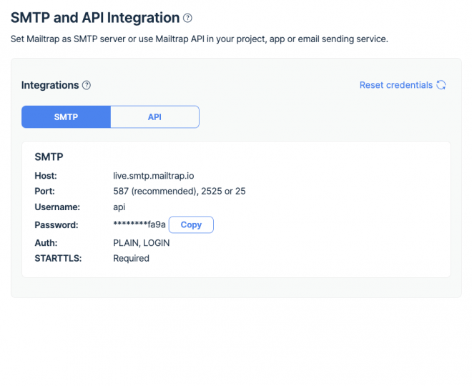Image resolution: width=472 pixels, height=386 pixels.
Task: Click the bold SMTP heading inside credentials card
Action: pos(49,157)
